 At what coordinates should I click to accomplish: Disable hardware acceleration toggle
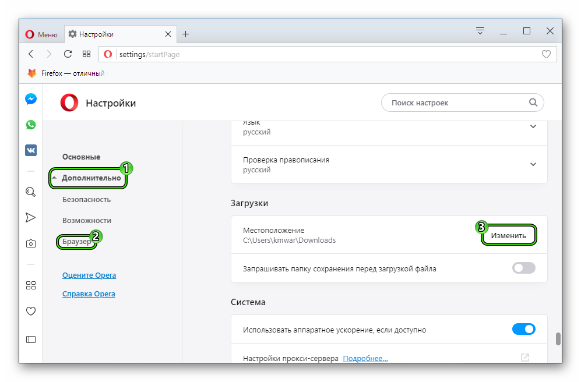(523, 329)
